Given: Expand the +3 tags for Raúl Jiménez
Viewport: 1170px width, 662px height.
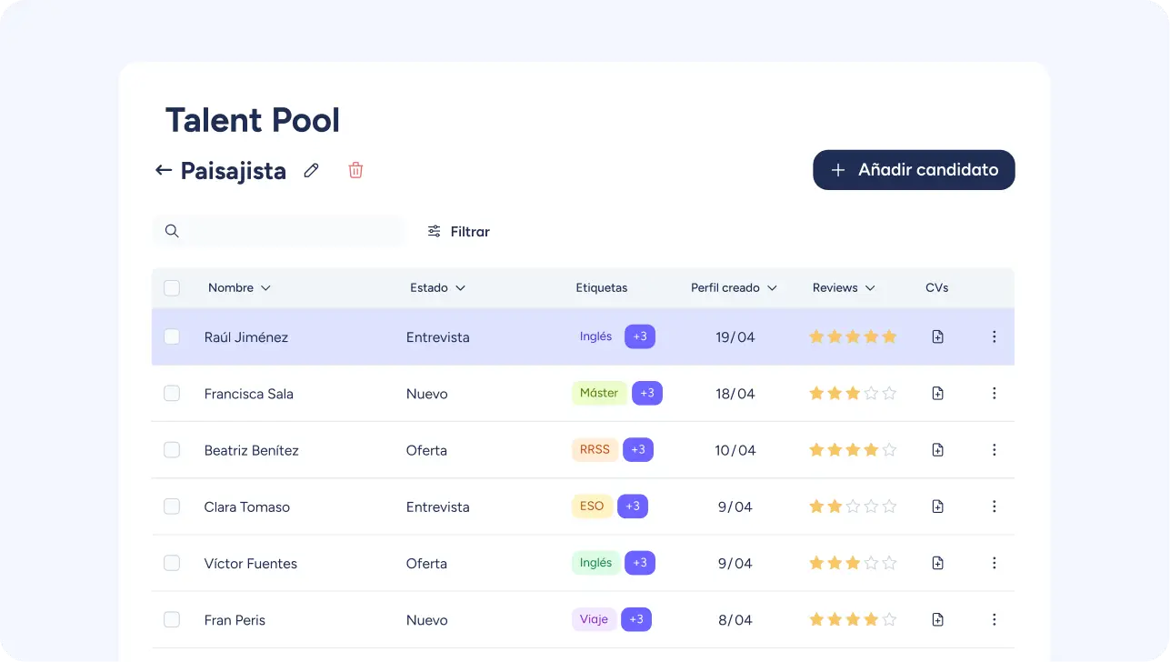Looking at the screenshot, I should coord(640,336).
